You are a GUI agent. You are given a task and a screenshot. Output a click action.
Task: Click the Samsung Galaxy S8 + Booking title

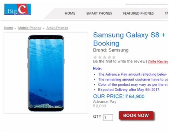point(129,39)
